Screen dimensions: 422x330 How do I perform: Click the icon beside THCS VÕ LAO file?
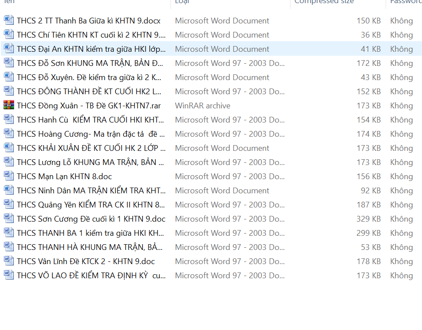pyautogui.click(x=9, y=276)
